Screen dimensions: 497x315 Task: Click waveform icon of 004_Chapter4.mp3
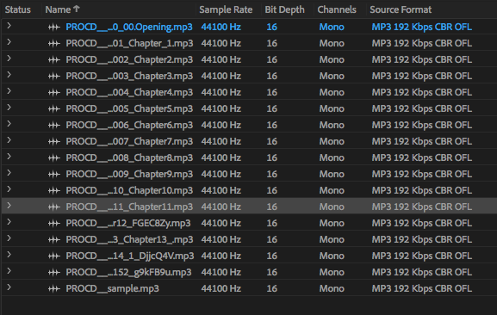coord(54,93)
